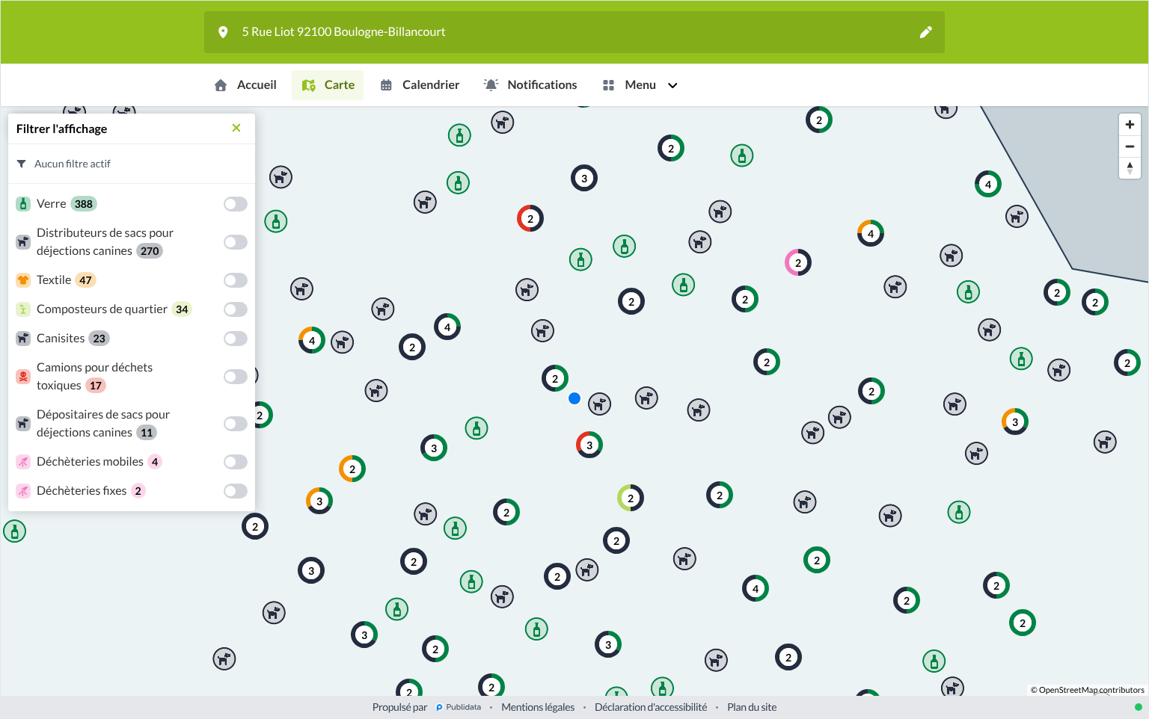Click the dog icon in the Canisites row
The width and height of the screenshot is (1149, 719).
(x=23, y=339)
